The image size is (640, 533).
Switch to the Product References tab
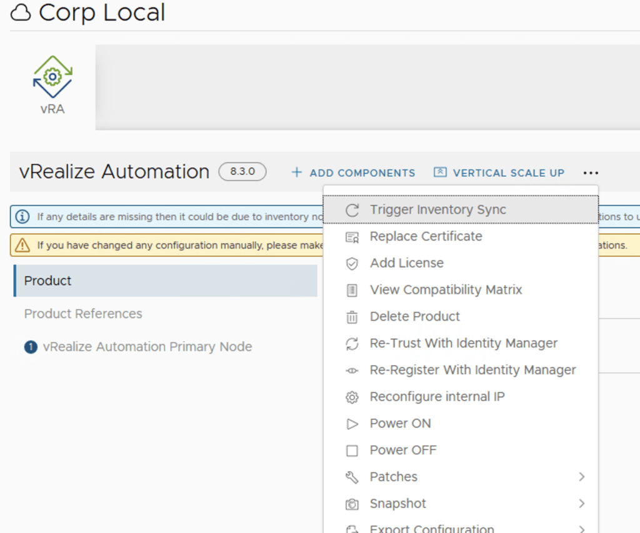83,314
